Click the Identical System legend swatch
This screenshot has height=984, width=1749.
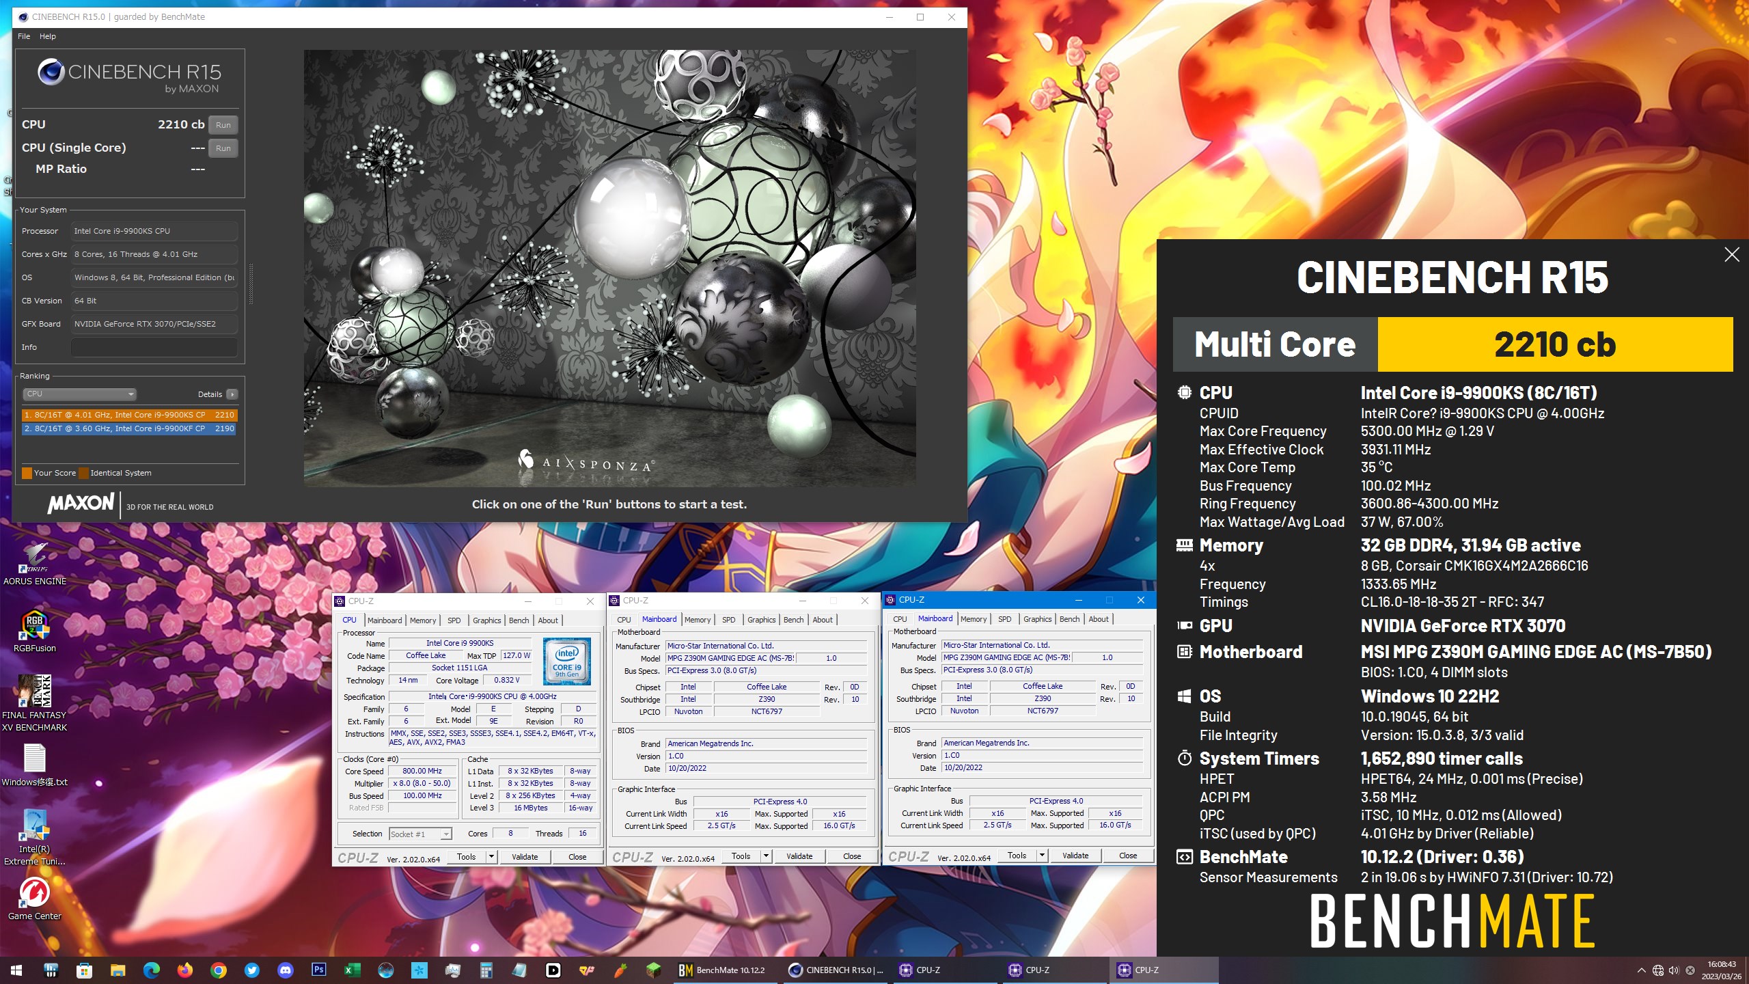coord(83,473)
